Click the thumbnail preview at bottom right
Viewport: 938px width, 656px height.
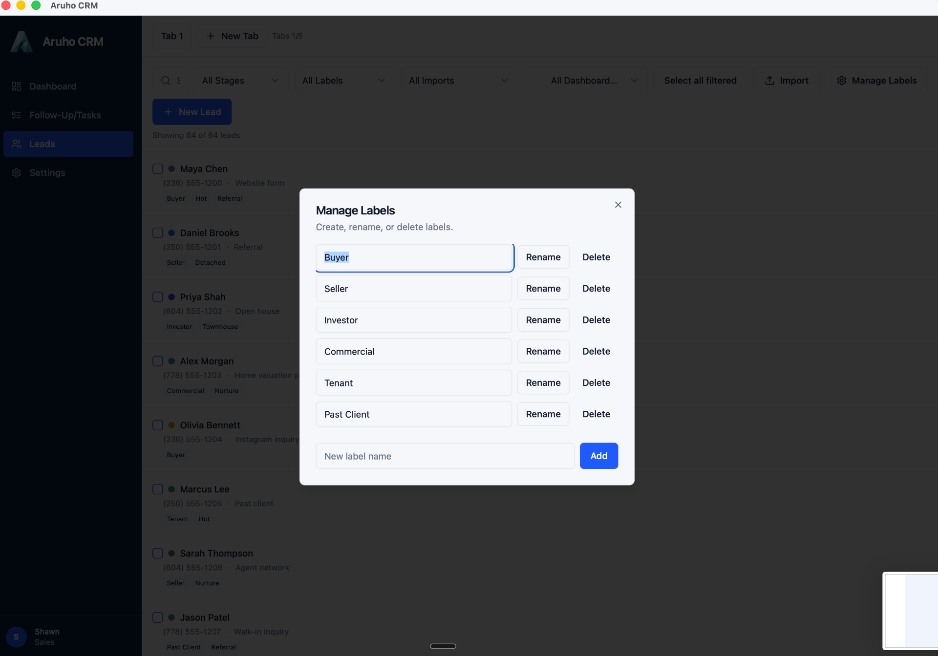911,611
